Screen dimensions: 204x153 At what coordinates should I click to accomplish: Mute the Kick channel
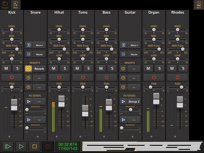click(x=6, y=68)
